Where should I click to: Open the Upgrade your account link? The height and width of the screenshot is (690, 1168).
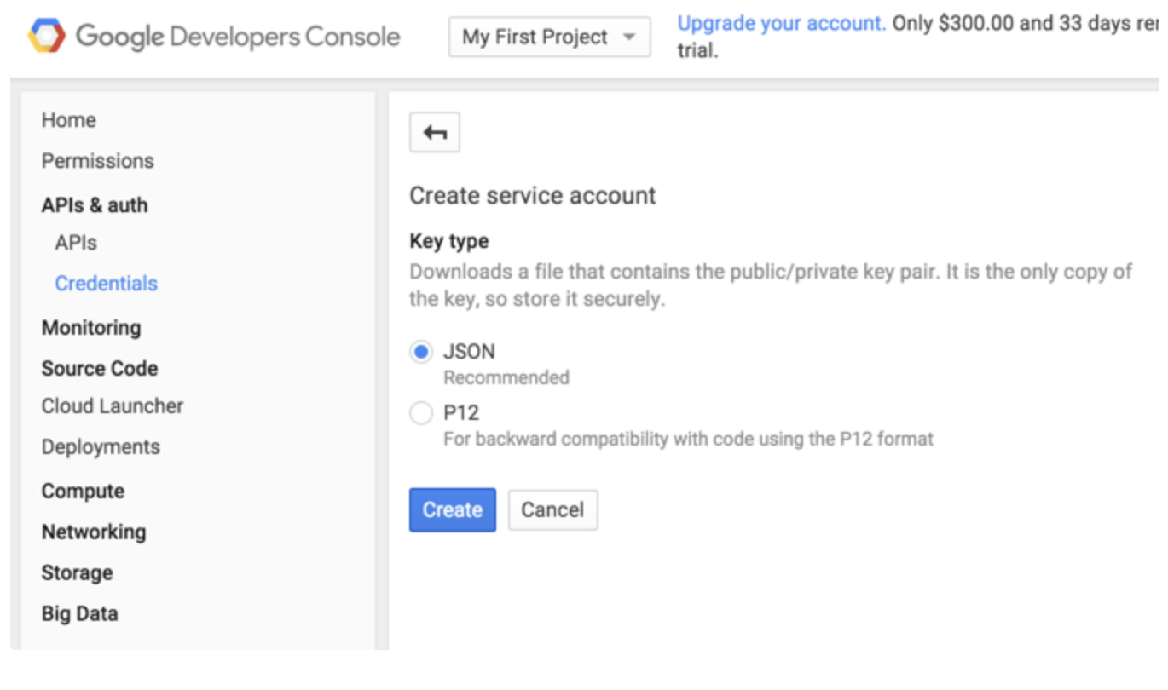tap(781, 24)
